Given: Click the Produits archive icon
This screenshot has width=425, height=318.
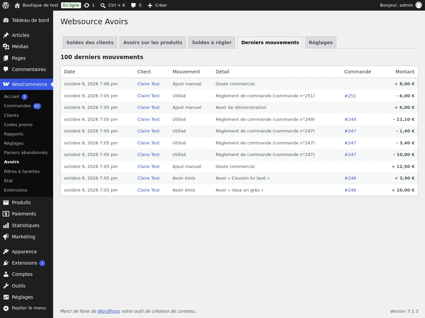Looking at the screenshot, I should (x=6, y=202).
